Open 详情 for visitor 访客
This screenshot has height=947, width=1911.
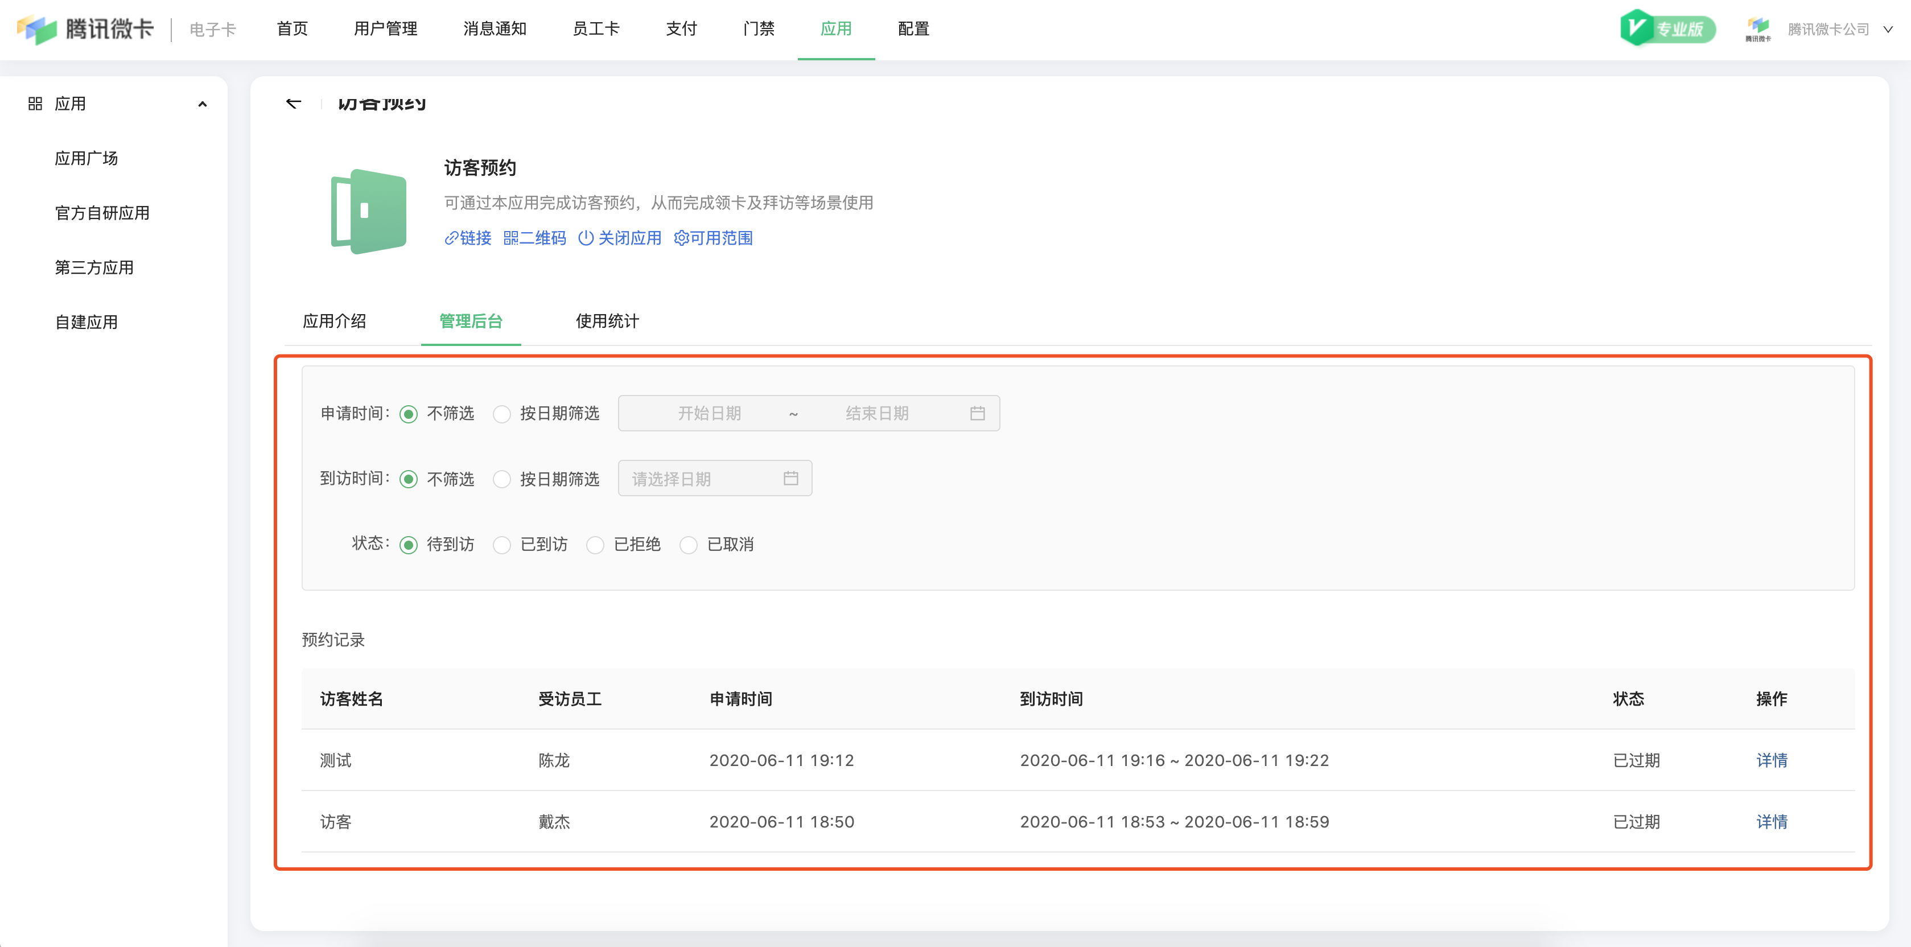1772,822
